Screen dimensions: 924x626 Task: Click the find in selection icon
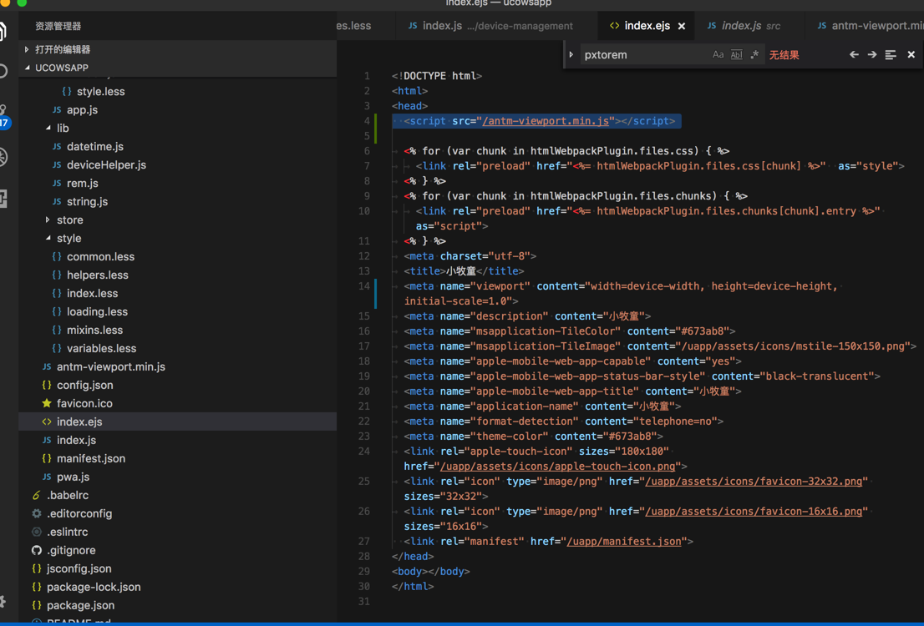(891, 55)
